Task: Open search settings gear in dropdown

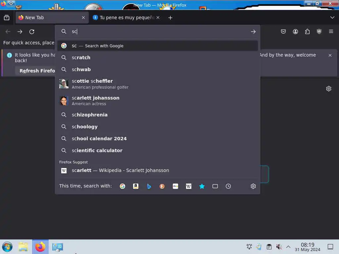Action: point(253,186)
